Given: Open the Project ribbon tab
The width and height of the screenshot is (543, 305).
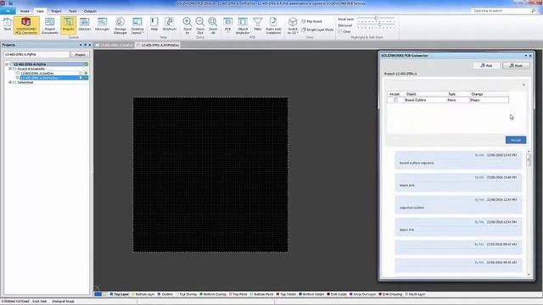Looking at the screenshot, I should click(56, 11).
